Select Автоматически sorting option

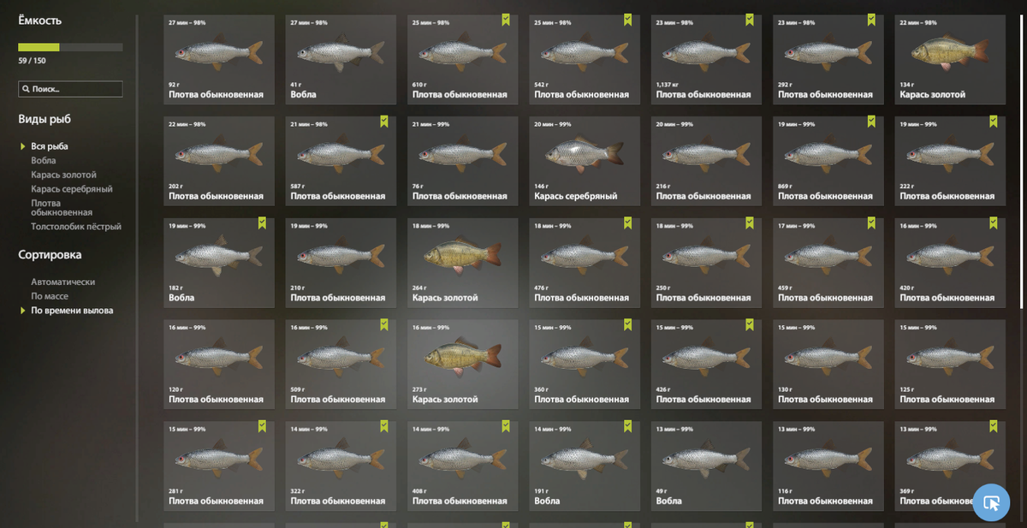click(62, 282)
